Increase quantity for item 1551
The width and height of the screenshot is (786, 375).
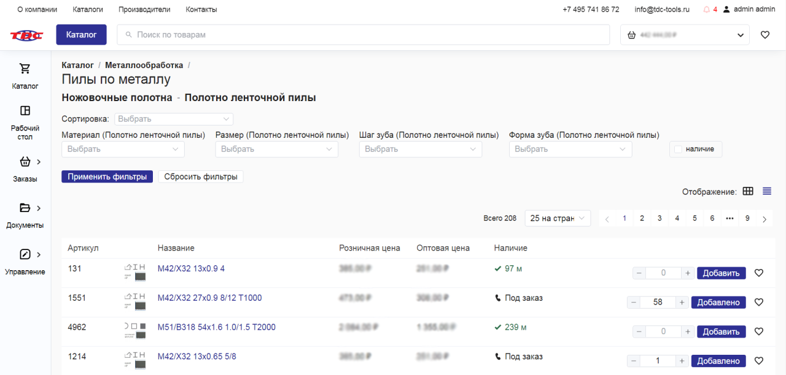[682, 302]
